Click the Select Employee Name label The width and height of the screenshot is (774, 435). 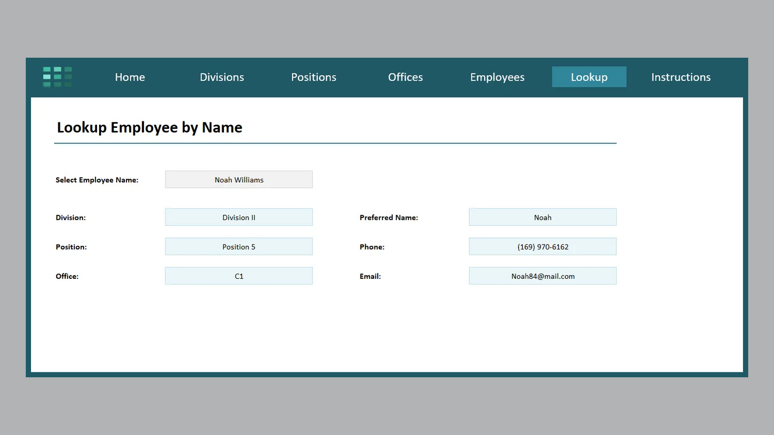click(x=97, y=180)
